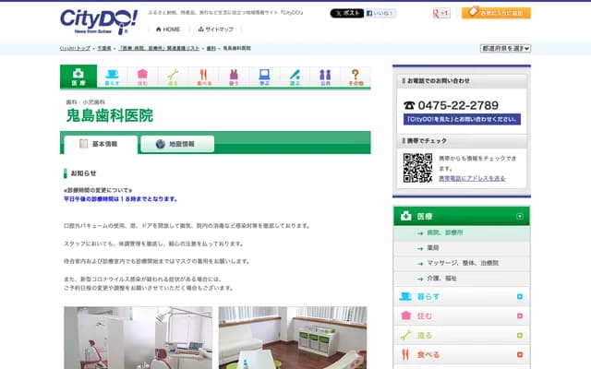Viewport: 591px width, 369px height.
Task: Click phone number 0475-22-2789
Action: click(x=458, y=105)
